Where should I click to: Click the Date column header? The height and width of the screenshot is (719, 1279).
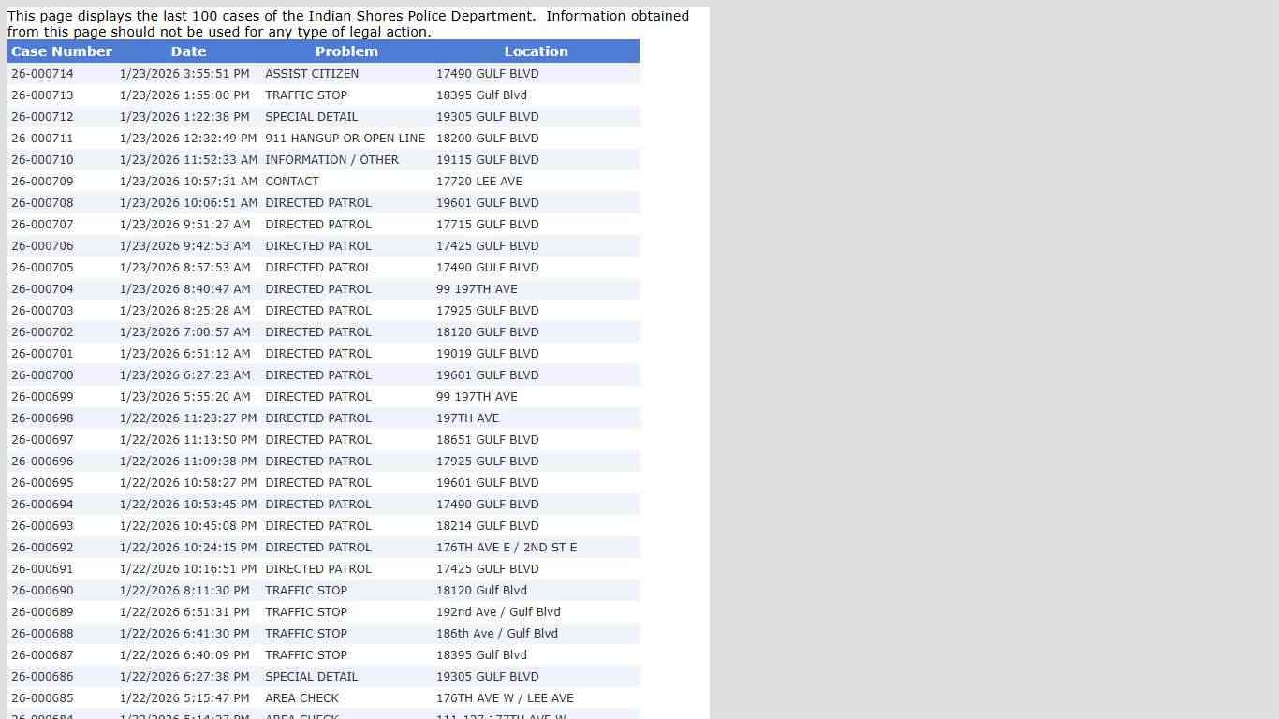click(x=188, y=51)
